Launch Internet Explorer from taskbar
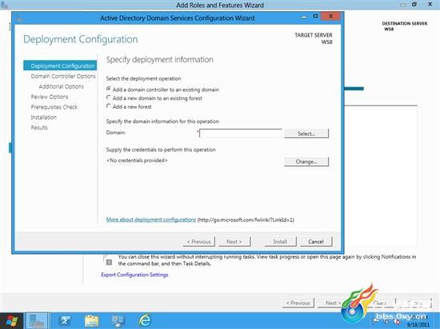Image resolution: width=440 pixels, height=329 pixels. pos(145,321)
